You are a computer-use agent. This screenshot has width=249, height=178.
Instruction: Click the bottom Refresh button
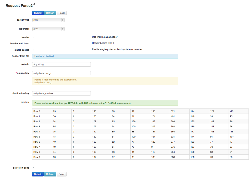click(x=50, y=174)
